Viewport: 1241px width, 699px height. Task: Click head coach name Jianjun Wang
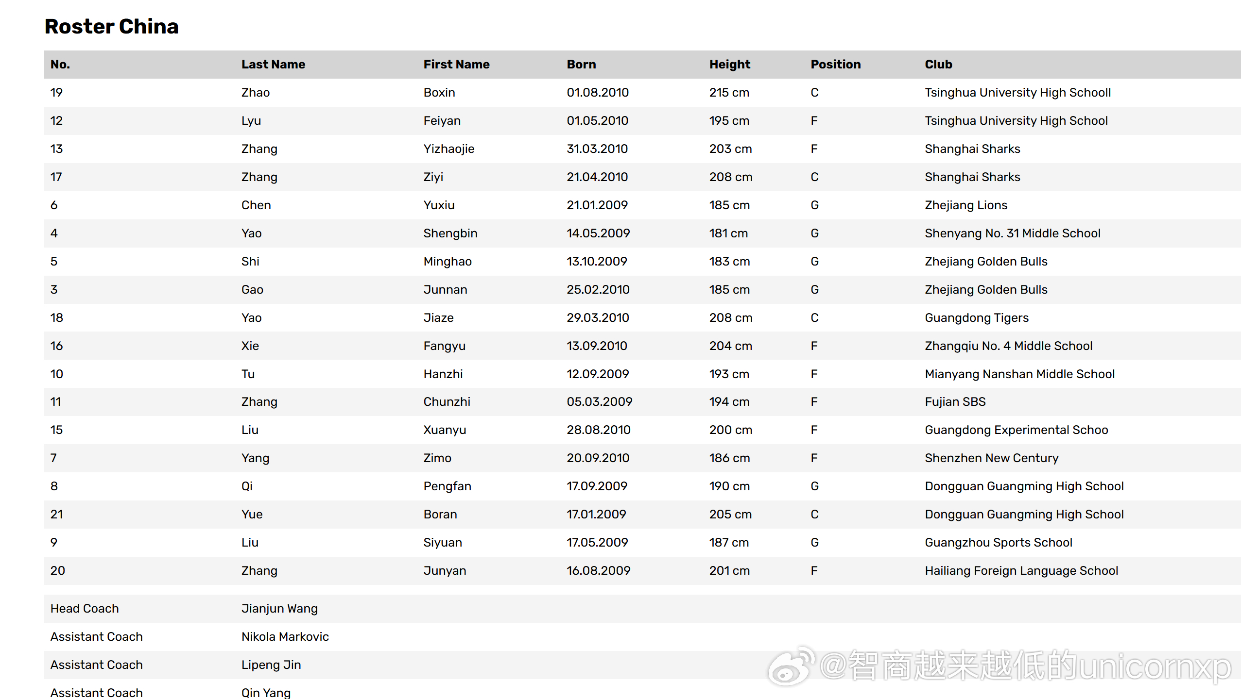click(279, 608)
